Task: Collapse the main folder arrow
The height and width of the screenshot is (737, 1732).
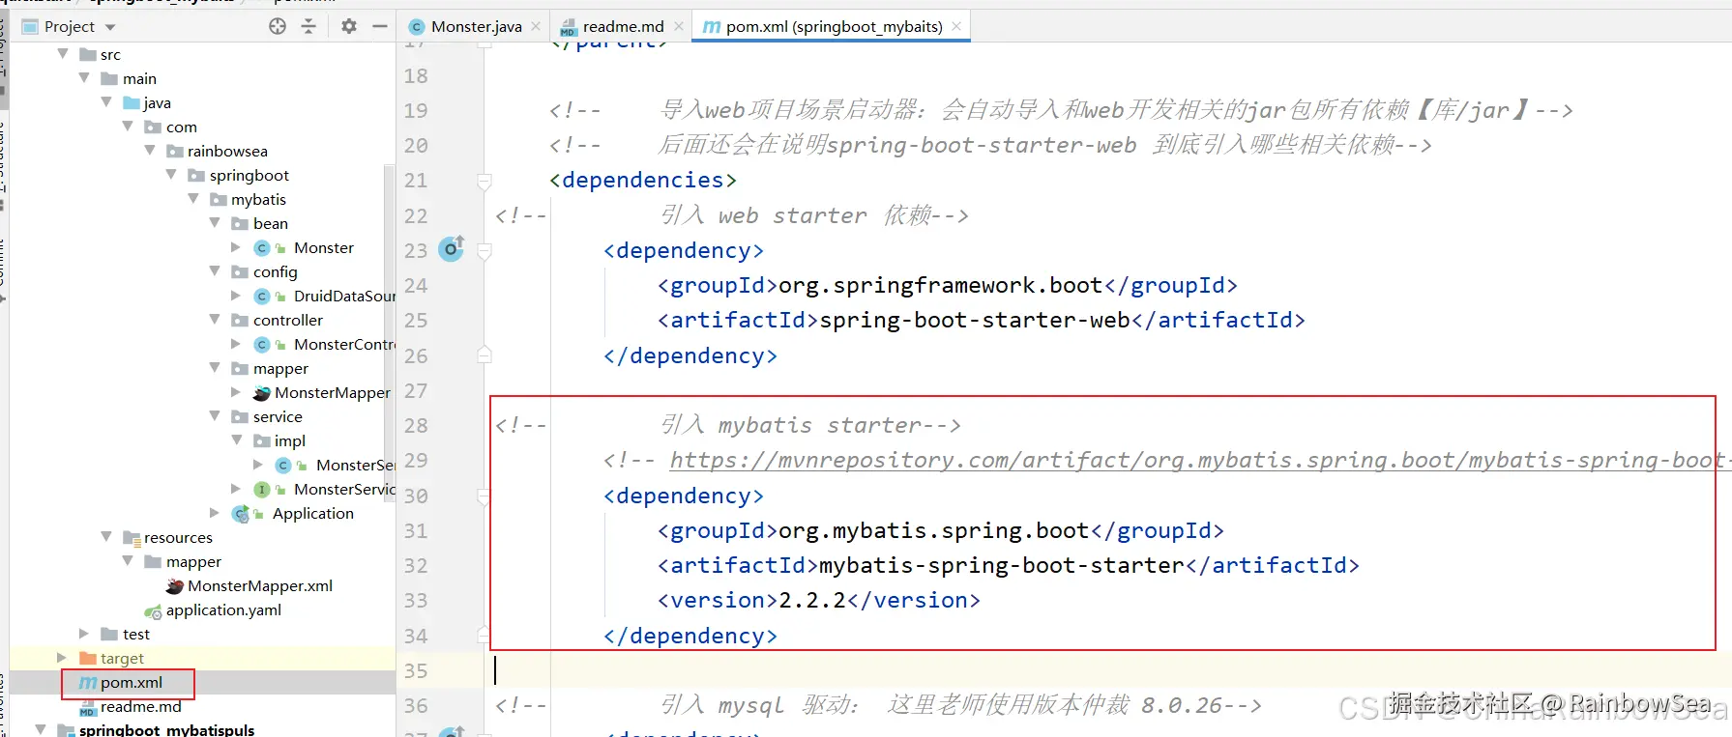Action: [x=84, y=78]
